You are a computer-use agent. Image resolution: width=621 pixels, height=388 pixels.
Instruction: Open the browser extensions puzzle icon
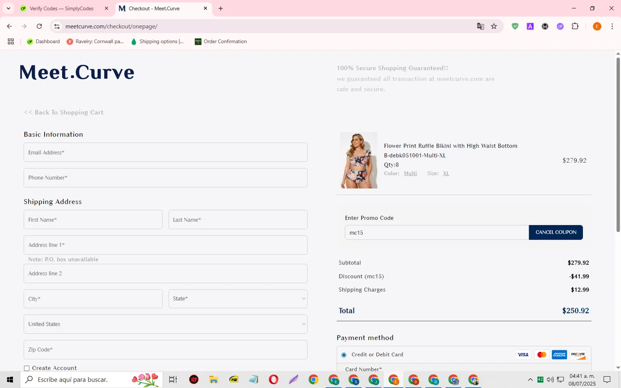tap(575, 27)
